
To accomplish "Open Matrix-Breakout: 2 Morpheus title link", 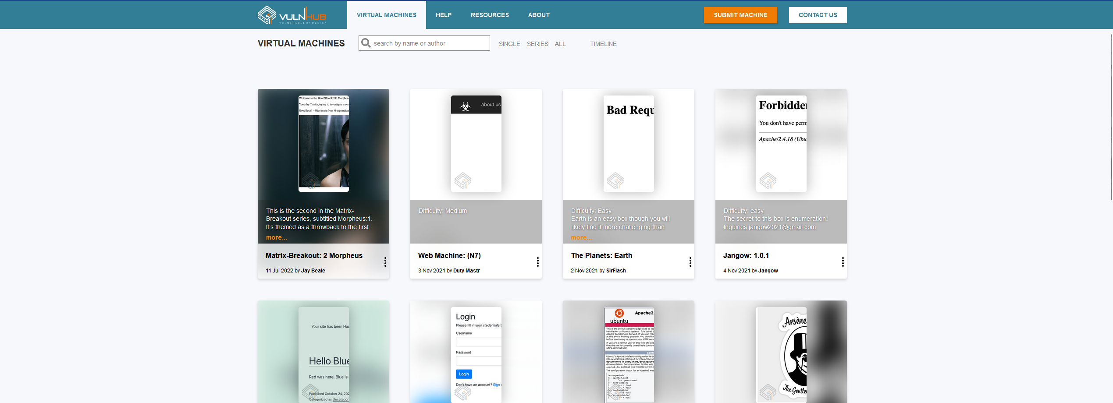I will 314,255.
